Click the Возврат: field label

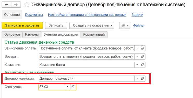coord(12,56)
